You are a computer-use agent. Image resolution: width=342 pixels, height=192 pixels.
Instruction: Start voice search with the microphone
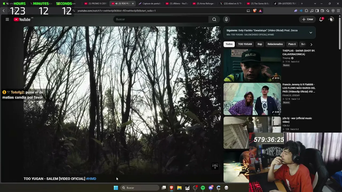[226, 19]
